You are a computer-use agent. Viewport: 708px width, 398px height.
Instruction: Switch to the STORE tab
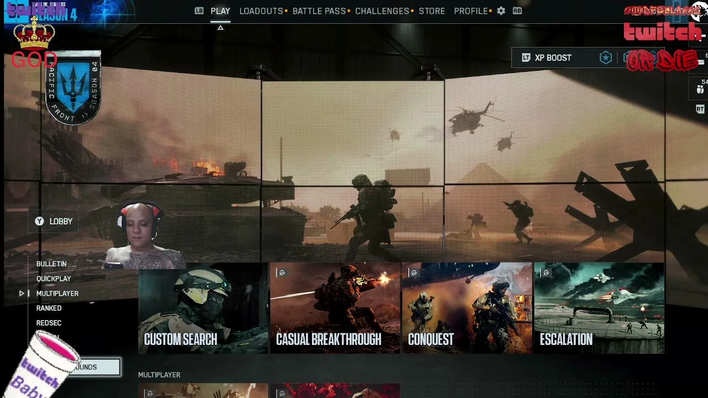432,11
